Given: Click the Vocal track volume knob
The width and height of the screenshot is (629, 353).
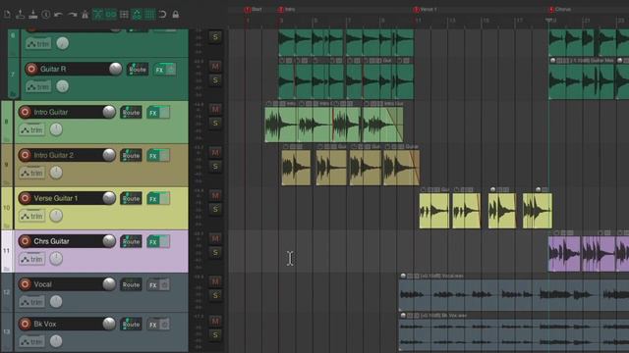Looking at the screenshot, I should pyautogui.click(x=109, y=284).
